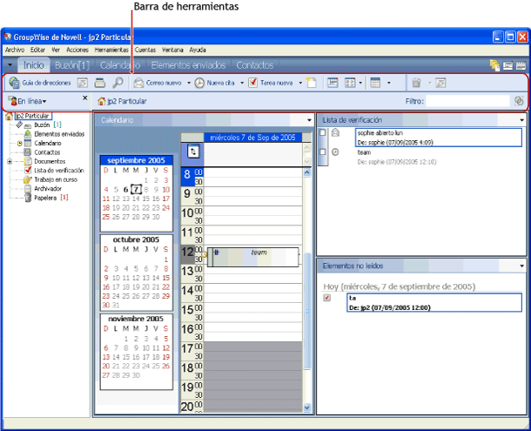Click the middle icon at the tab bar's right end
The width and height of the screenshot is (531, 431).
tap(507, 65)
